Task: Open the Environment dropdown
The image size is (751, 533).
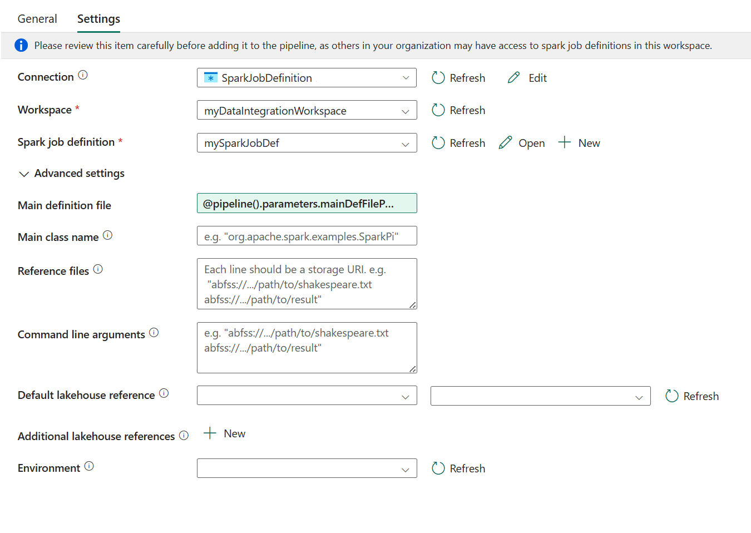Action: (x=307, y=468)
